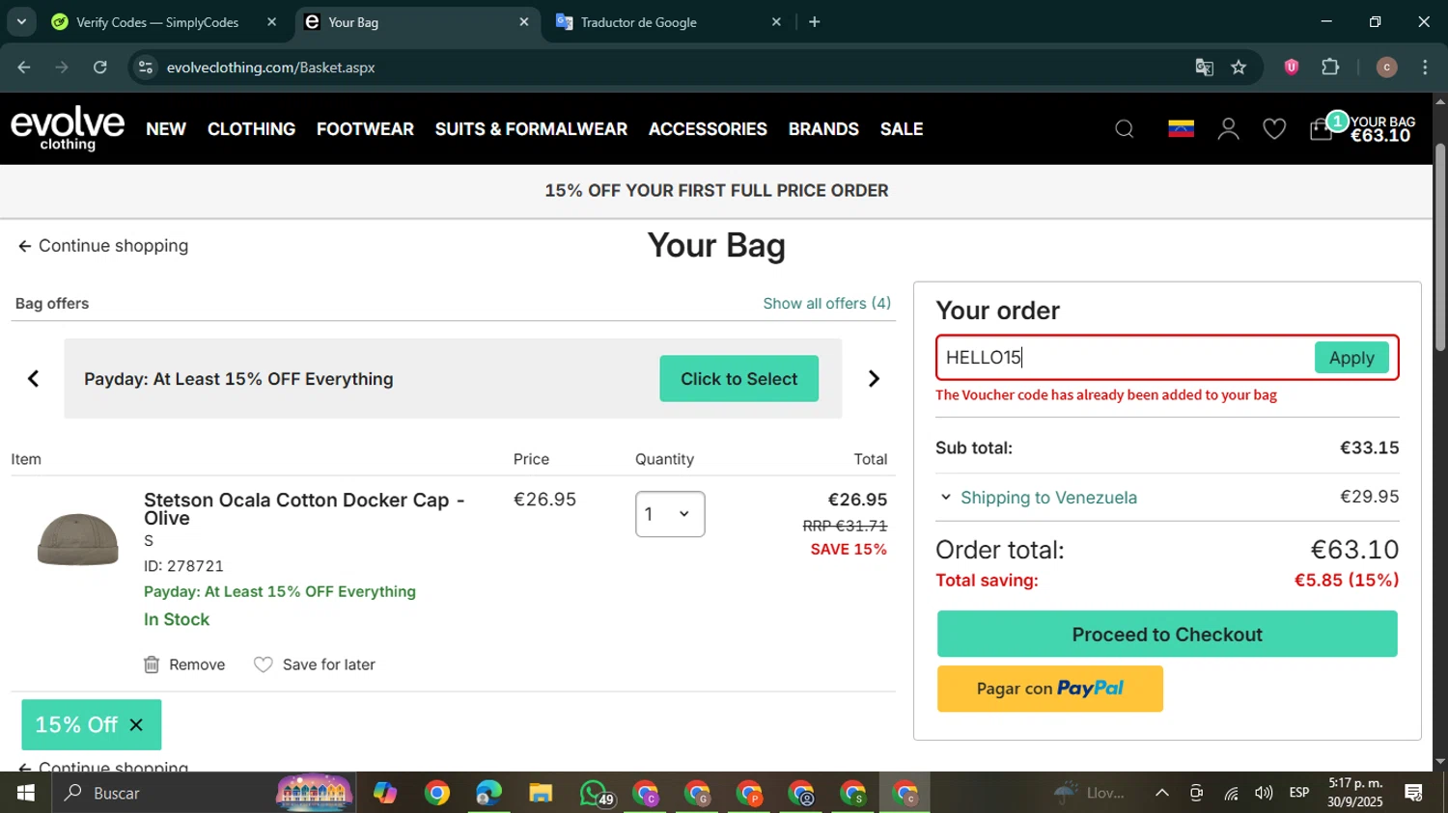
Task: Click the heart icon for Save for later
Action: coord(263,664)
